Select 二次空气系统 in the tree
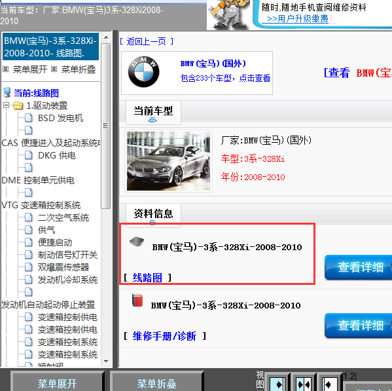 pos(63,217)
